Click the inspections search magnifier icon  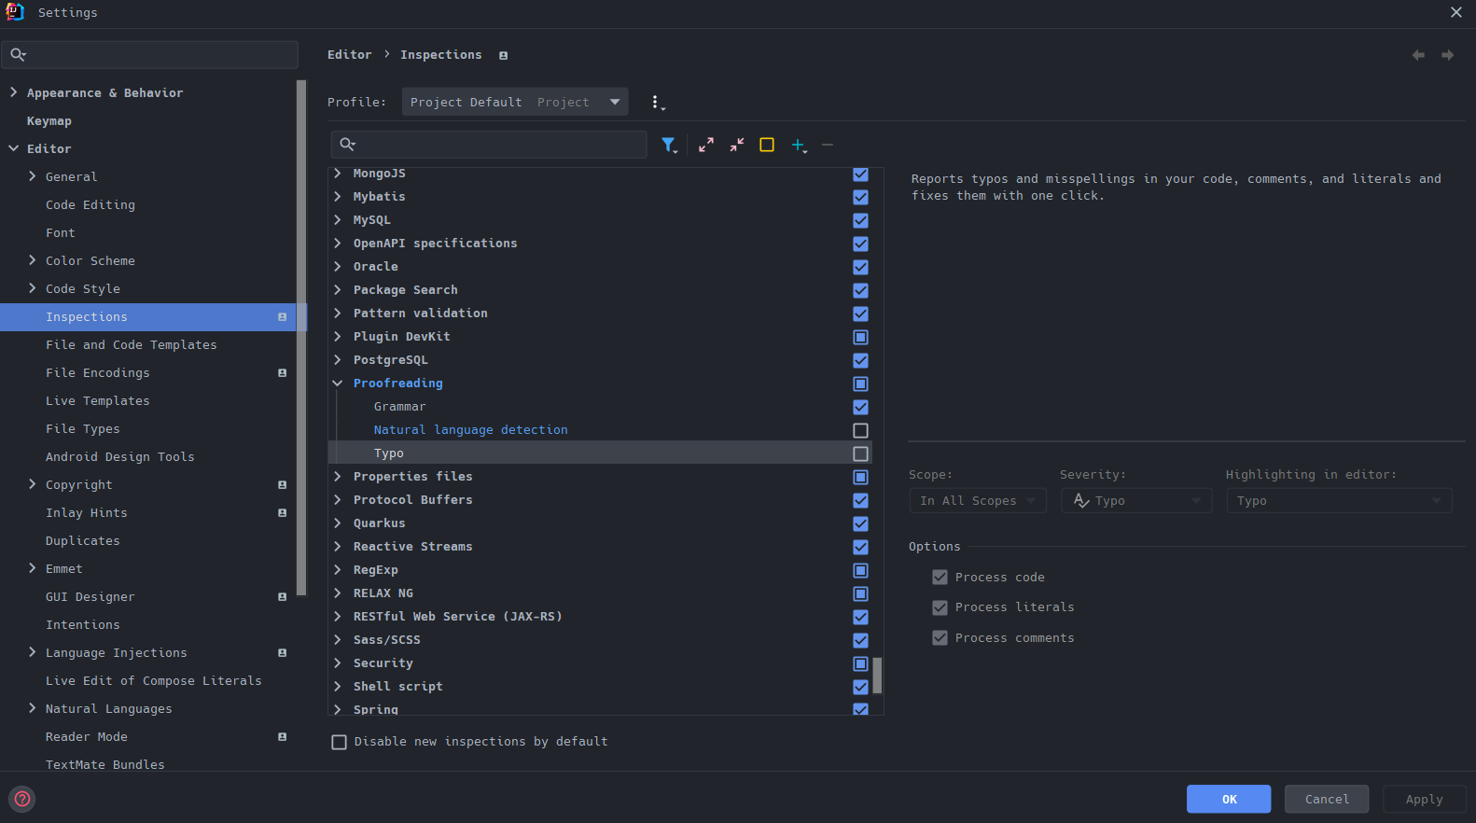tap(347, 145)
